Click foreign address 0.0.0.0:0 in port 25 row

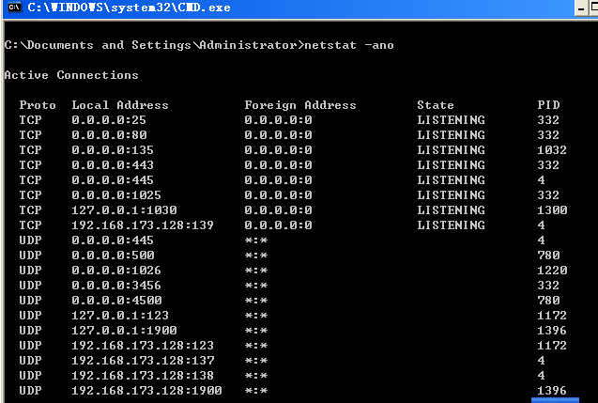click(x=279, y=120)
